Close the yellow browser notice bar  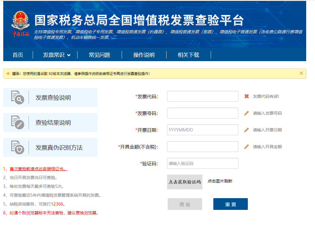tap(301, 73)
